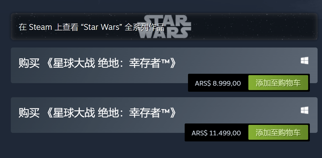Click "全系列作品" in the franchise banner
322x158 pixels.
pos(145,27)
